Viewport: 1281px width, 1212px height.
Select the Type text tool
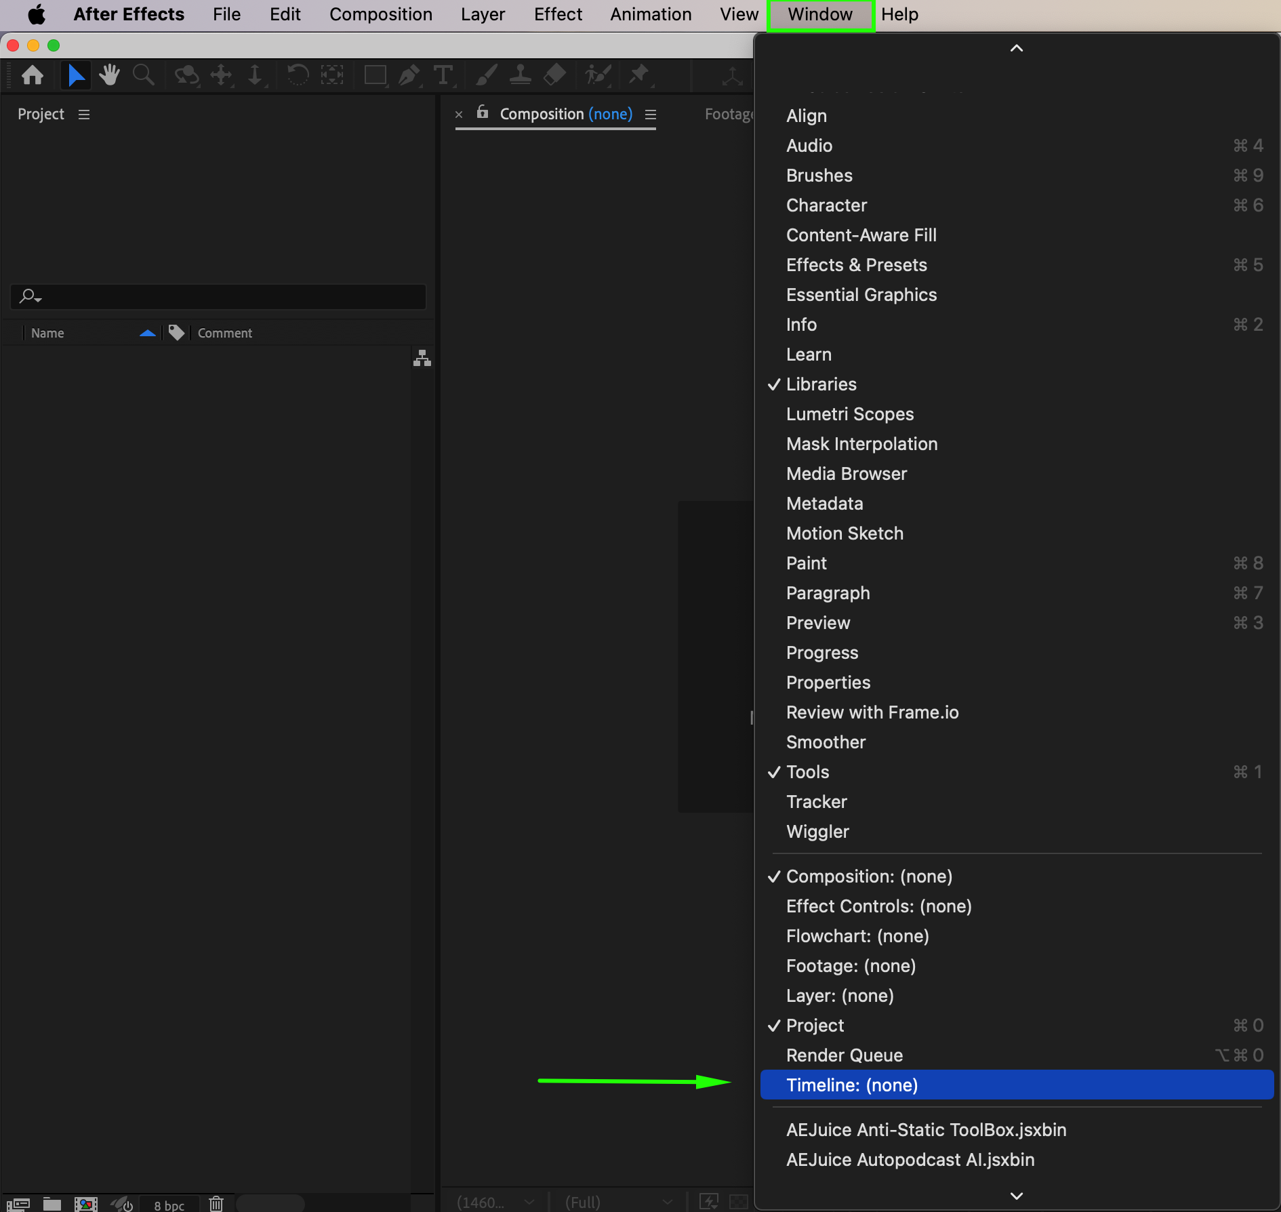443,75
